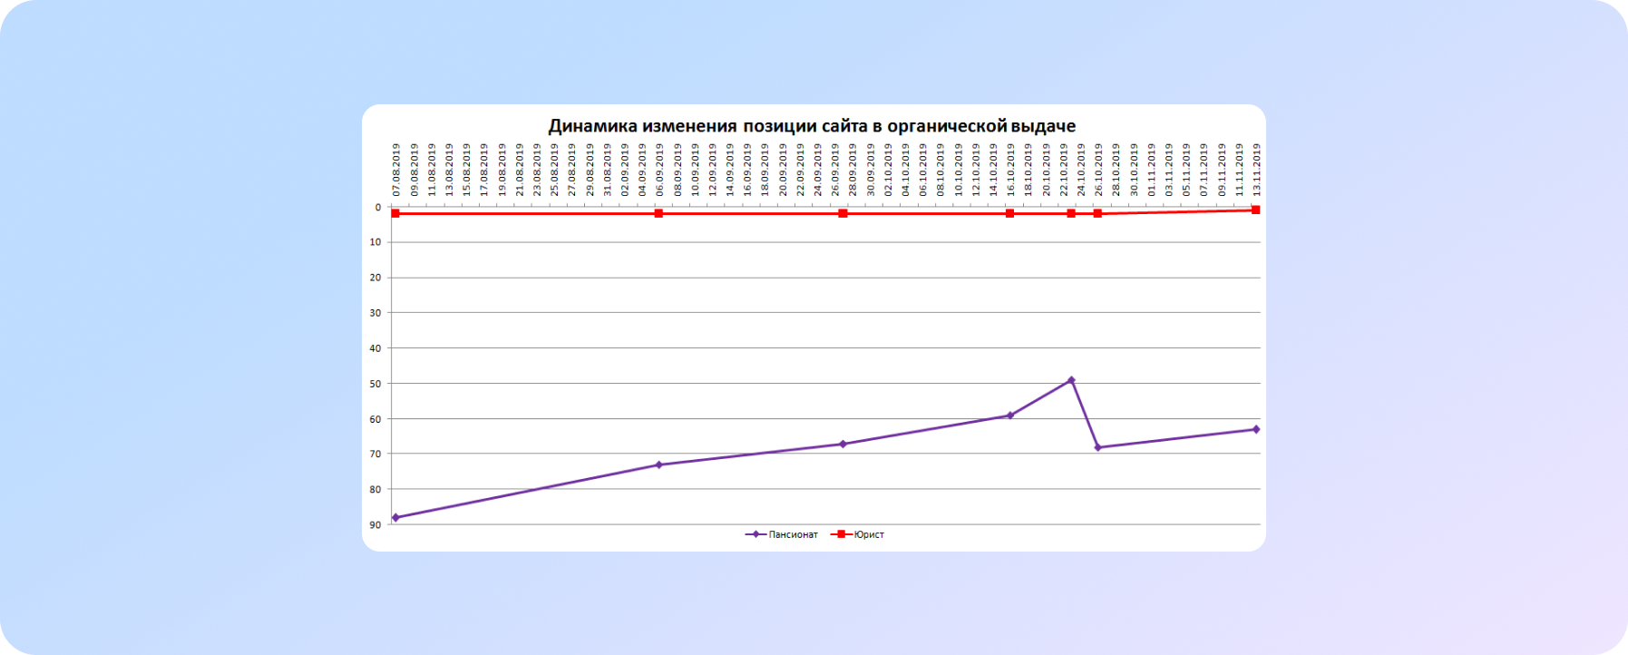This screenshot has height=655, width=1628.
Task: Click the date label 22.10.2019
Action: click(1063, 170)
